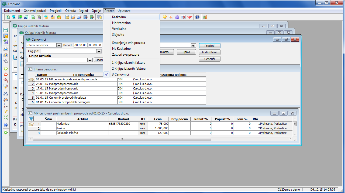Click the Generiši button
This screenshot has height=193, width=345.
[x=210, y=59]
